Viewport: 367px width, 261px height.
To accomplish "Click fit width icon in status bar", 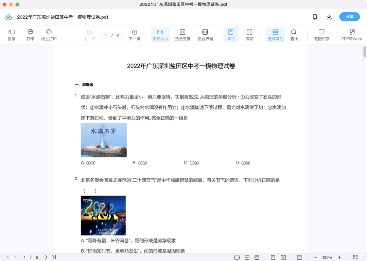I will (247, 258).
